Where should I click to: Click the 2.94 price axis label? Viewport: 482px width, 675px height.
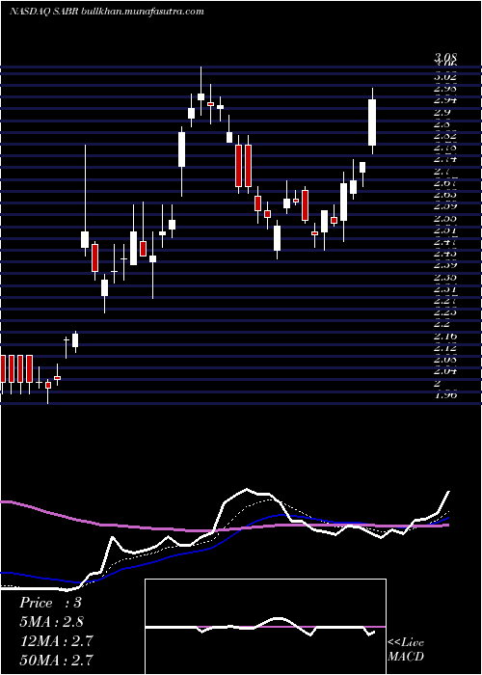(x=445, y=100)
